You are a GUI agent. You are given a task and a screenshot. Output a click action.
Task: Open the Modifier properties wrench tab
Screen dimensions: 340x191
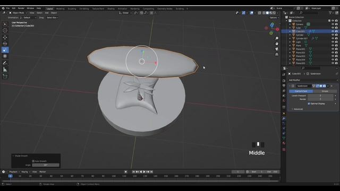tap(284, 118)
